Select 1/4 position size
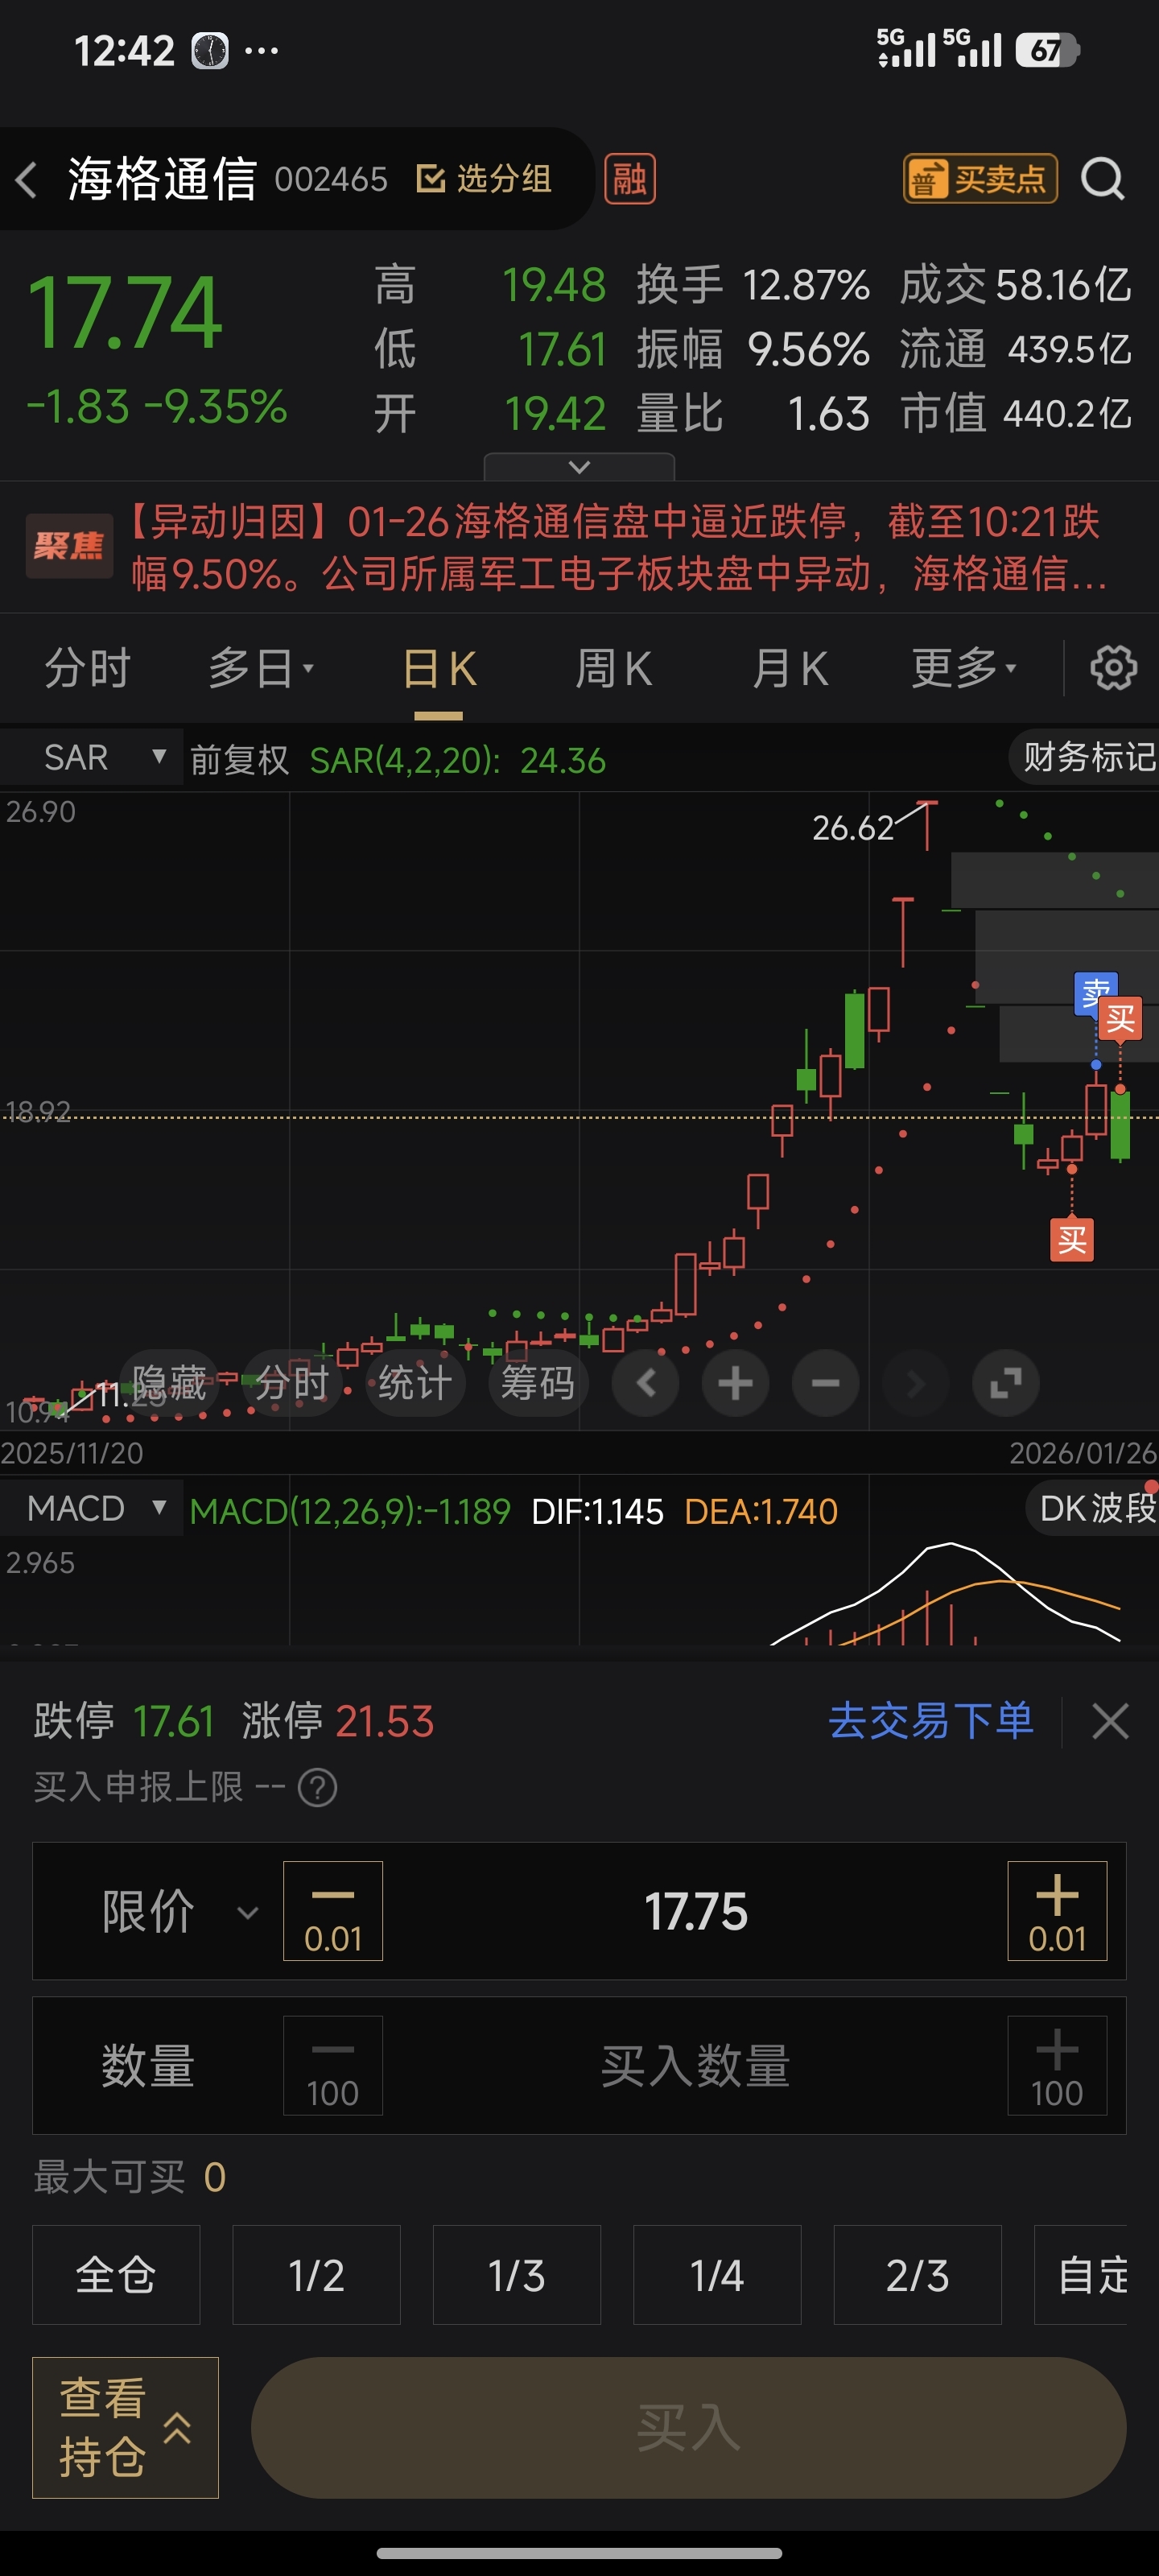Viewport: 1159px width, 2576px height. coord(717,2275)
